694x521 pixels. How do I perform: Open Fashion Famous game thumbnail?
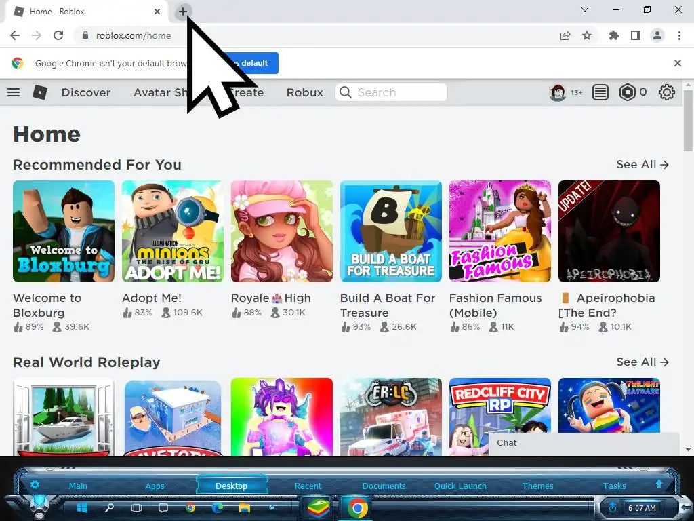pos(500,231)
